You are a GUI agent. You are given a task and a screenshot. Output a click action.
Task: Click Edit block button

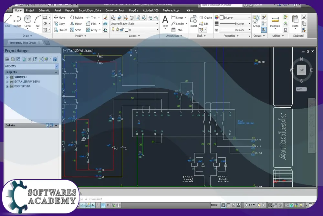pos(204,24)
